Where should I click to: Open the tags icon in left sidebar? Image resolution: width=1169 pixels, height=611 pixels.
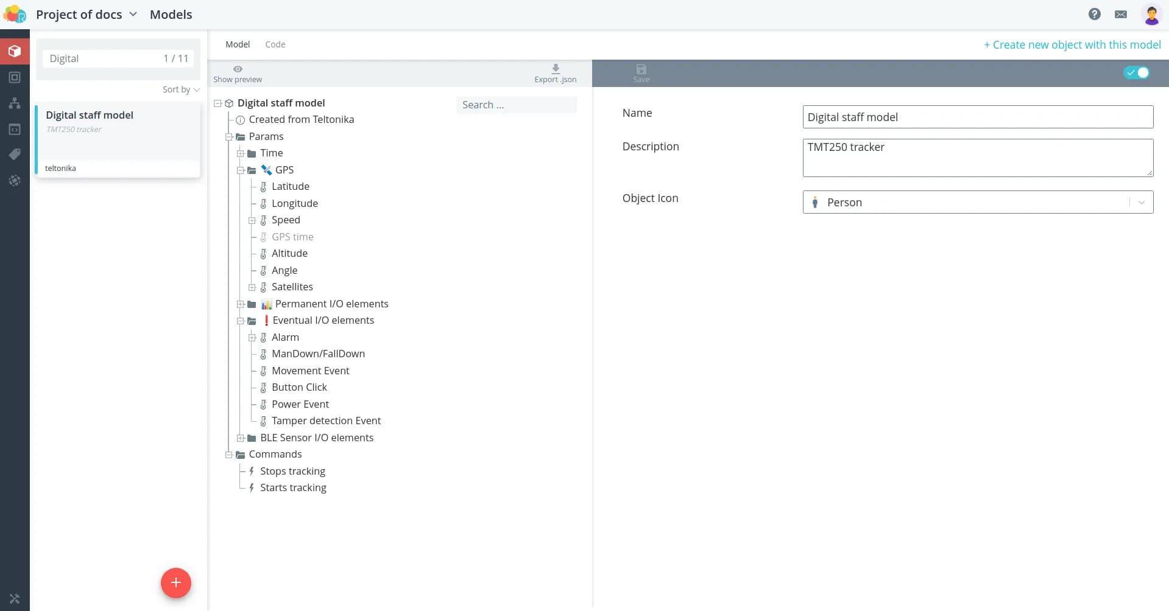[x=15, y=155]
